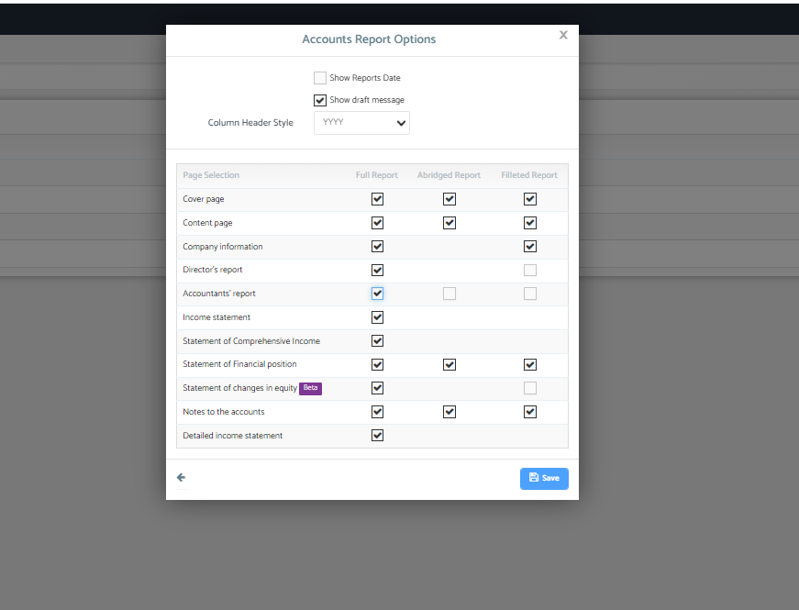Open the Column Header Style dropdown

click(x=361, y=123)
